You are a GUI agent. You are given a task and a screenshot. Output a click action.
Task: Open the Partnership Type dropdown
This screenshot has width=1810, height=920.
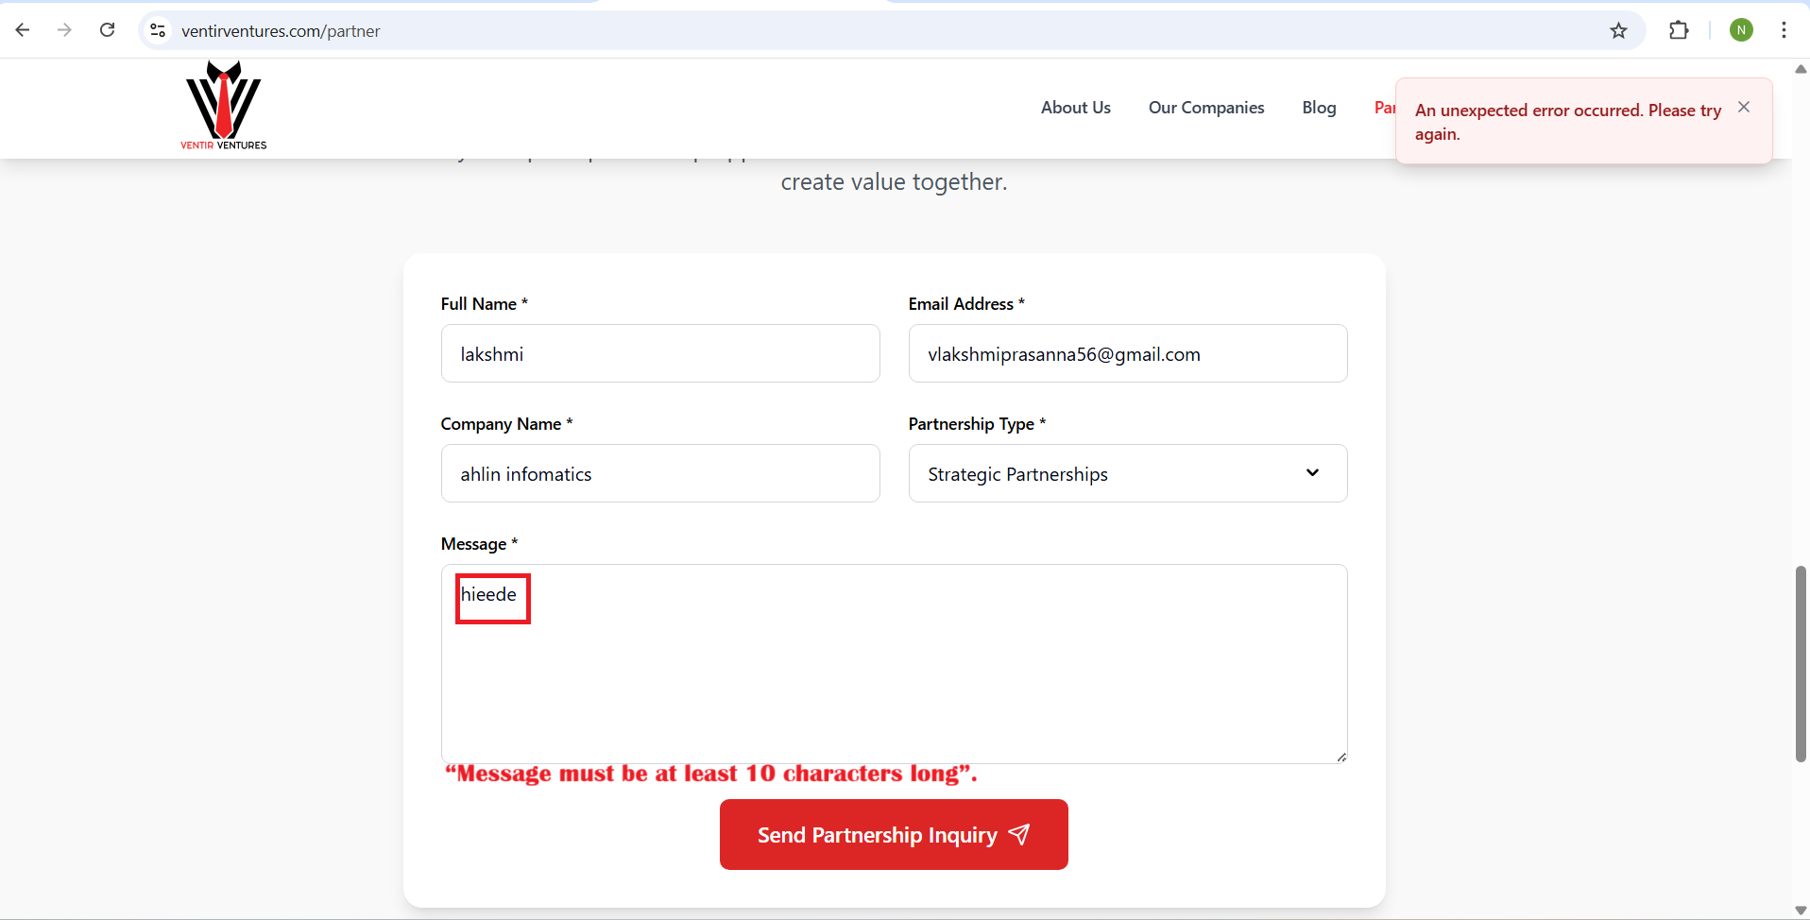1127,473
